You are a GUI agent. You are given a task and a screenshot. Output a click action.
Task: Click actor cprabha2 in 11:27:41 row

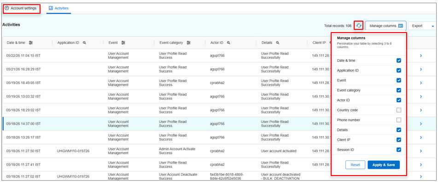pos(217,165)
